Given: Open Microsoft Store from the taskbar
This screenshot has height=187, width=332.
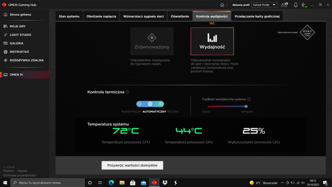Looking at the screenshot, I should [133, 183].
